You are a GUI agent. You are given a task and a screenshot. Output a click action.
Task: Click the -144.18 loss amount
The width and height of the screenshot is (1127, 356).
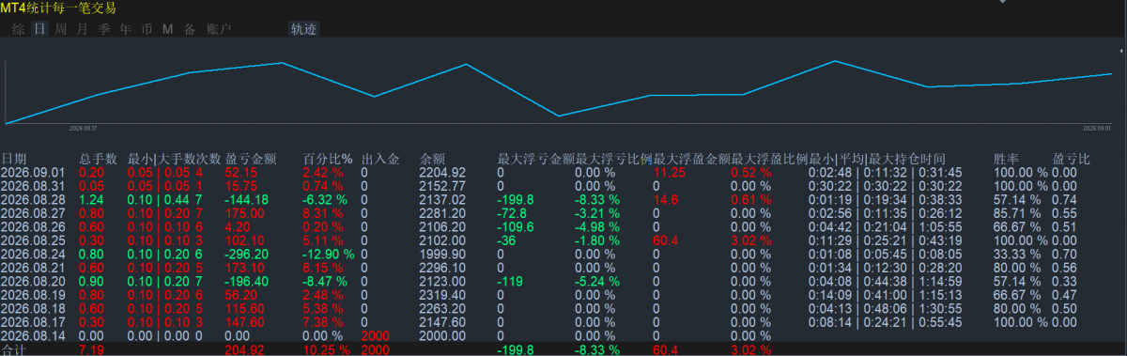pyautogui.click(x=247, y=199)
